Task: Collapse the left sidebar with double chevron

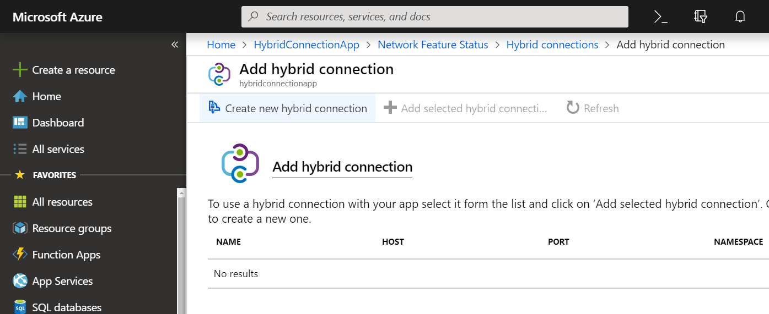Action: click(175, 45)
